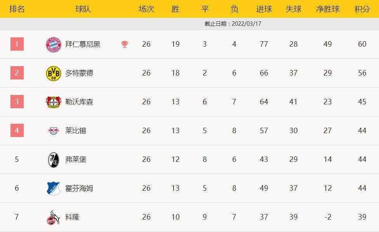The height and width of the screenshot is (232, 379).
Task: Click the trophy icon beside 拜仁慕尼黑
Action: tap(125, 44)
